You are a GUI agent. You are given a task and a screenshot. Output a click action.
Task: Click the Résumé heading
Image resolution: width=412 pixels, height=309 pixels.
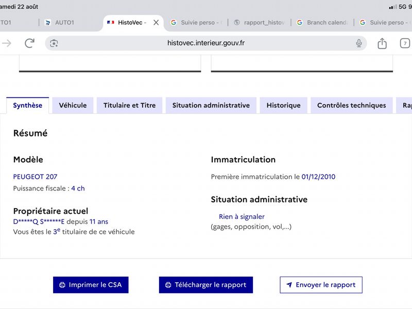click(x=30, y=133)
